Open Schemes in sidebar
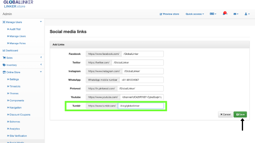This screenshot has width=255, height=143. click(14, 122)
